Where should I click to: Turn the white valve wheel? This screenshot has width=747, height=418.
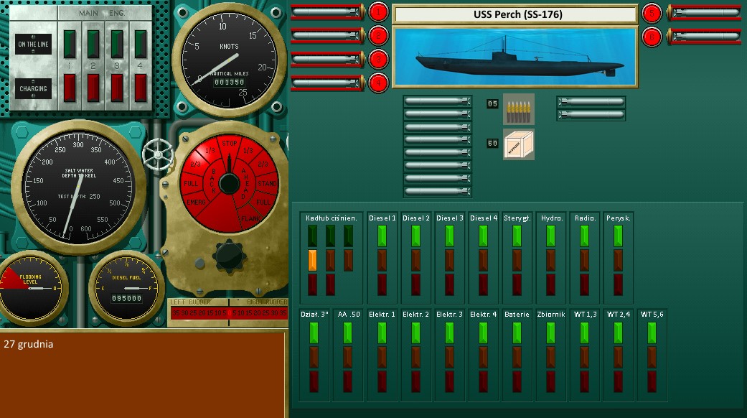click(158, 153)
